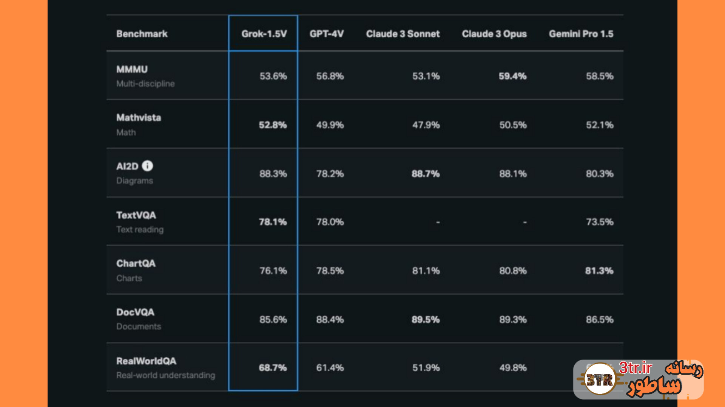Open the 3tr.ir link in watermark
The image size is (725, 407).
pyautogui.click(x=636, y=367)
